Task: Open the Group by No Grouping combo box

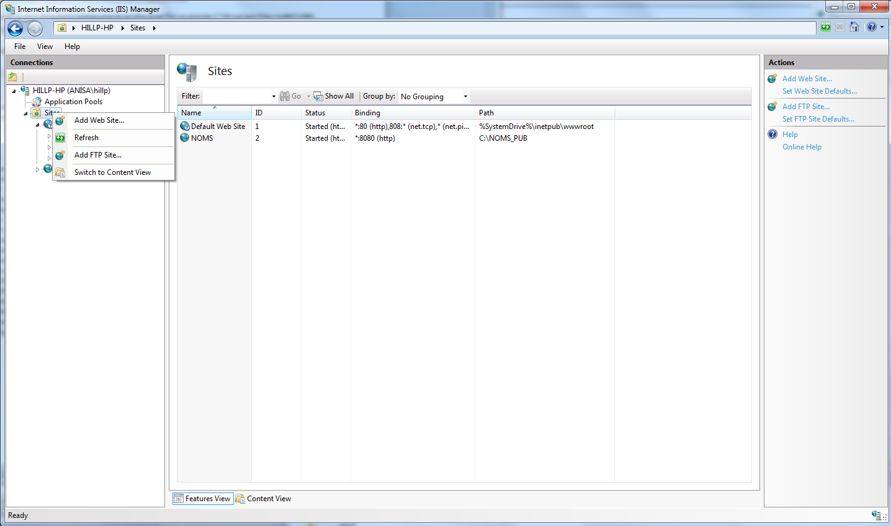Action: coord(434,96)
